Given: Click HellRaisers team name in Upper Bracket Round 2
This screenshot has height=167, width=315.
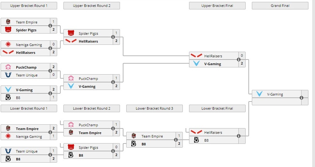Looking at the screenshot, I should (x=88, y=41).
